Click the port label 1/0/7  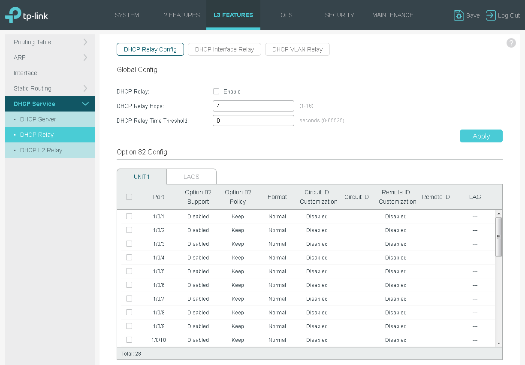click(159, 299)
